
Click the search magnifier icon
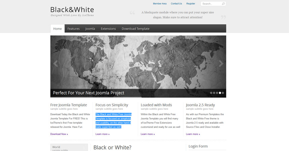coord(223,4)
